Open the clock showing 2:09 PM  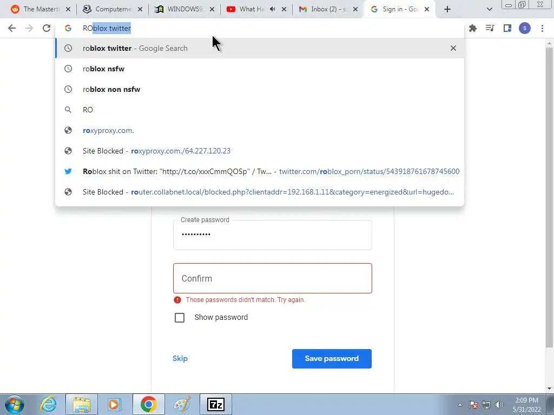click(526, 405)
